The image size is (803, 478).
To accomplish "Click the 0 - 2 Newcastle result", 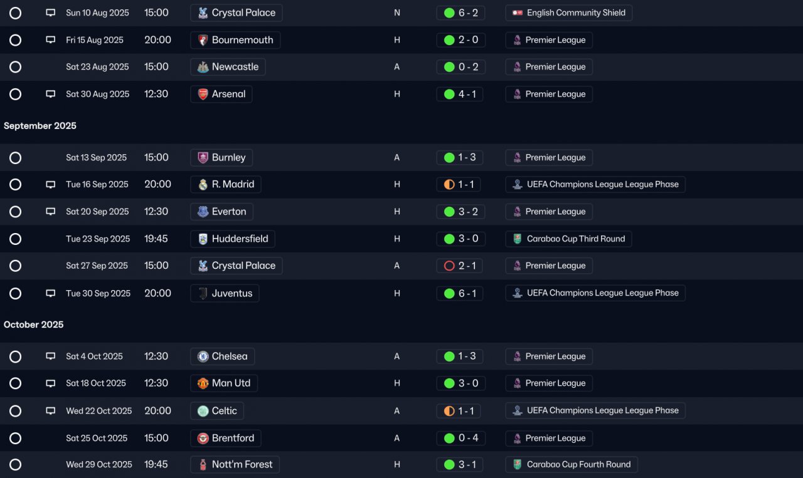I will [460, 67].
